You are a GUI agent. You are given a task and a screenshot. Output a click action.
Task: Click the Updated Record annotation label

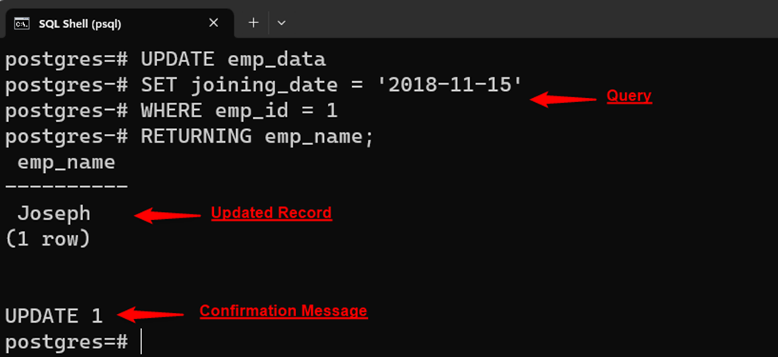(271, 213)
